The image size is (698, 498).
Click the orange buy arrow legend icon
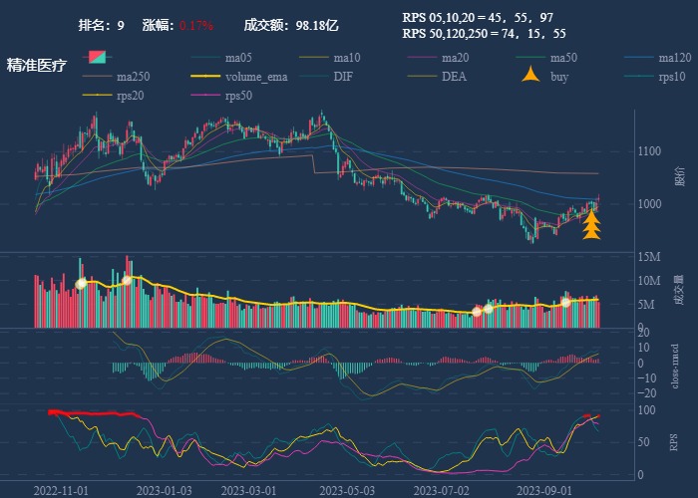click(x=531, y=76)
